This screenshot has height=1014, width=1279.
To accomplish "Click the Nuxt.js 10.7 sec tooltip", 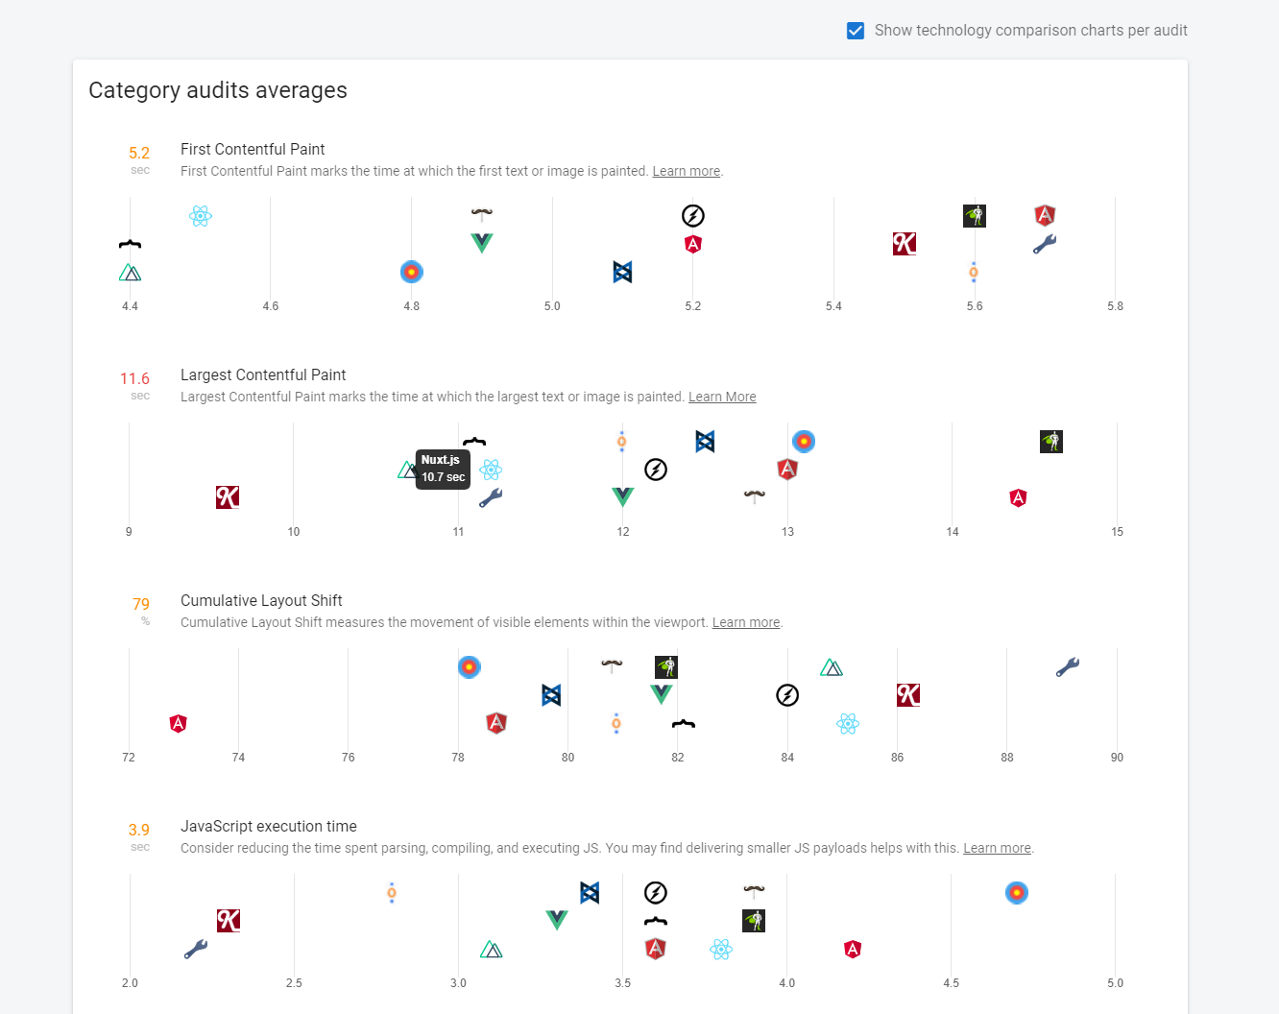I will (x=442, y=469).
